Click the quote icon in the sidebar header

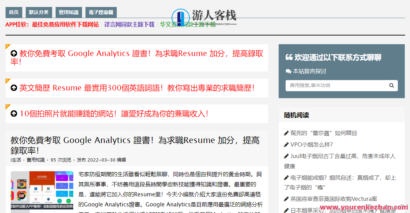(289, 57)
